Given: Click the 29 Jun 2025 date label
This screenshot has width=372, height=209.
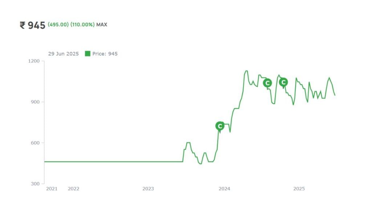Looking at the screenshot, I should tap(63, 54).
